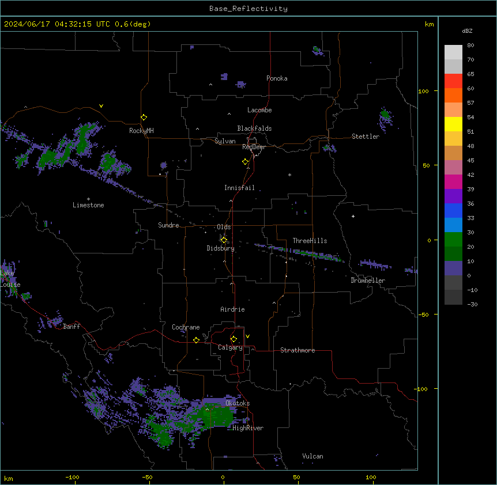
Task: Click the -100 tick on the bottom axis
Action: click(x=73, y=478)
